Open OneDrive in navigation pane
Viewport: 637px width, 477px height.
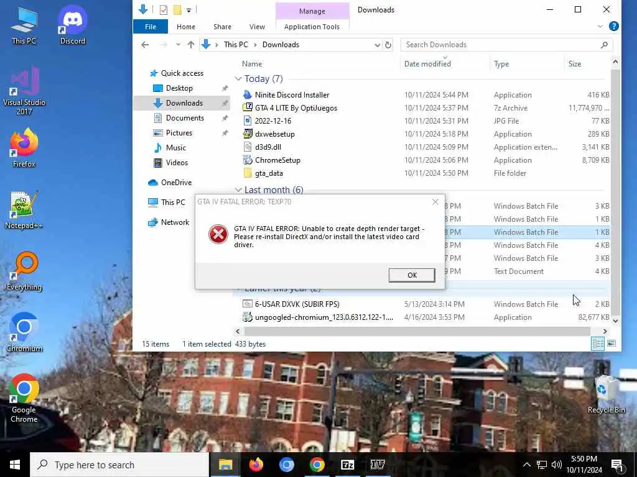click(176, 183)
